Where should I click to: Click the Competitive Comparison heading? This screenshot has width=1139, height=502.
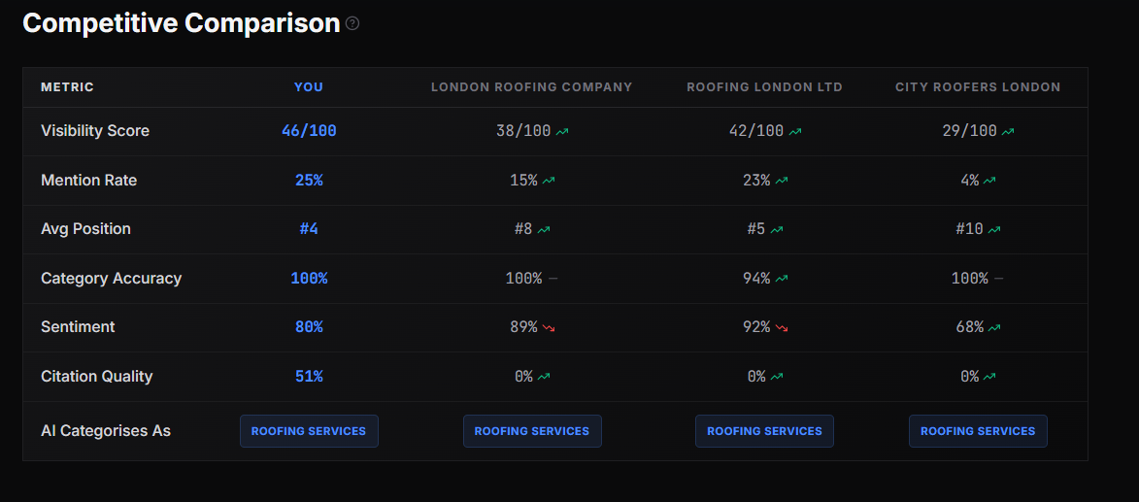pos(182,23)
